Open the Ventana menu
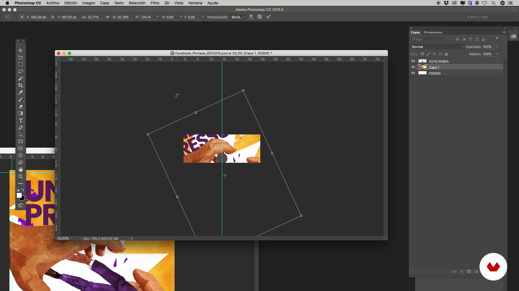 [x=195, y=3]
